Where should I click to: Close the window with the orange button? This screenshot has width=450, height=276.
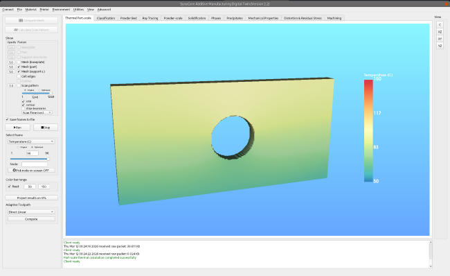(x=447, y=3)
